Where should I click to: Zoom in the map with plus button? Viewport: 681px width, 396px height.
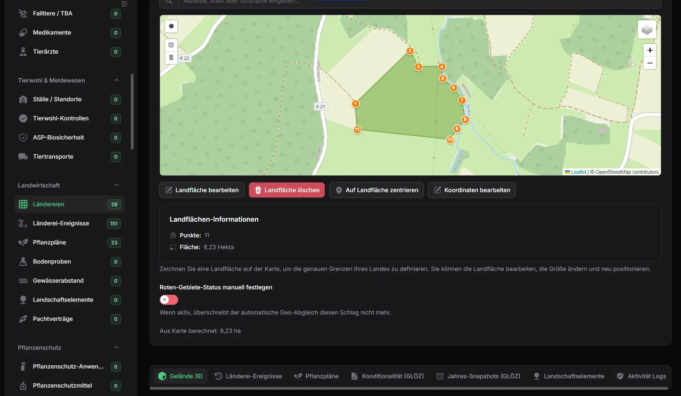(650, 50)
